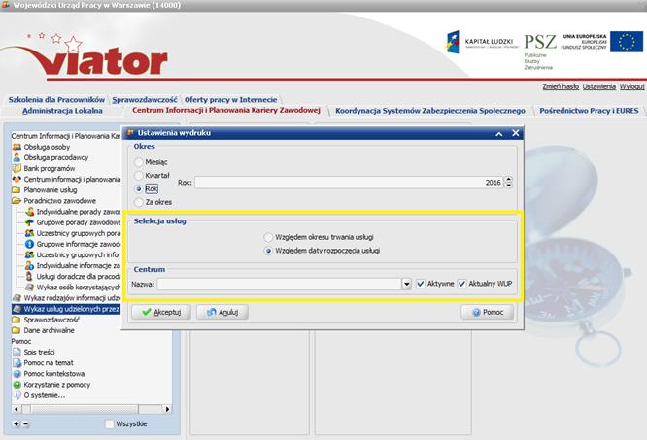Screen dimensions: 647x440
Task: Click the Dane archiwalne folder icon
Action: (17, 330)
